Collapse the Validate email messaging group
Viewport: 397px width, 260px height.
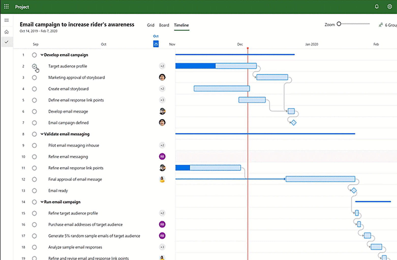[42, 134]
